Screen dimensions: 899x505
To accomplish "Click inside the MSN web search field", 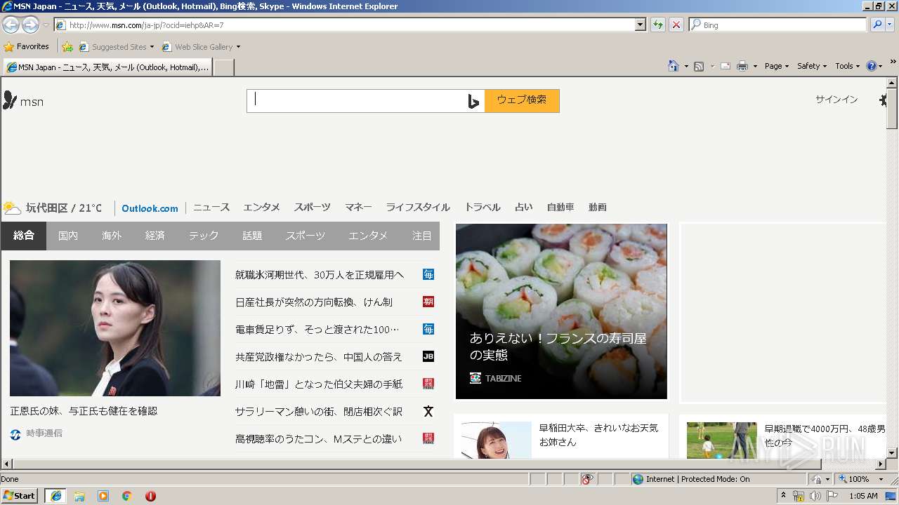I will [357, 100].
